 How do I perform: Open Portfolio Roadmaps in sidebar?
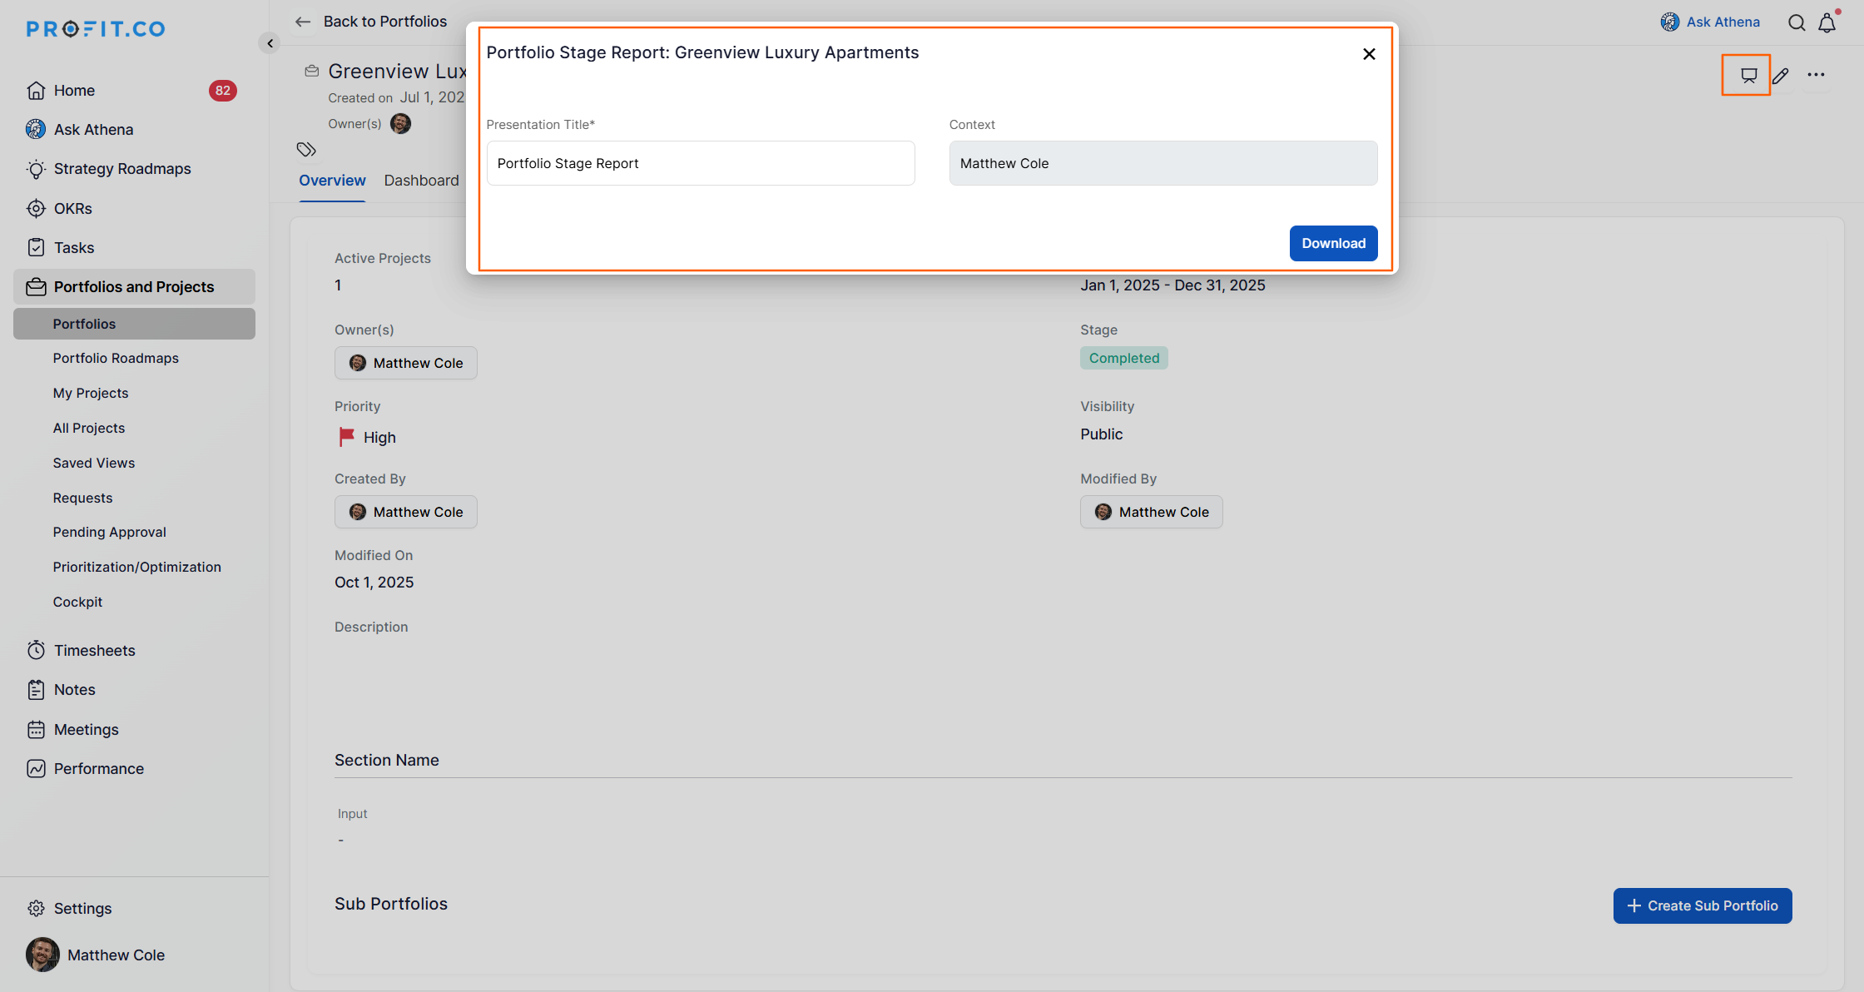click(x=116, y=358)
